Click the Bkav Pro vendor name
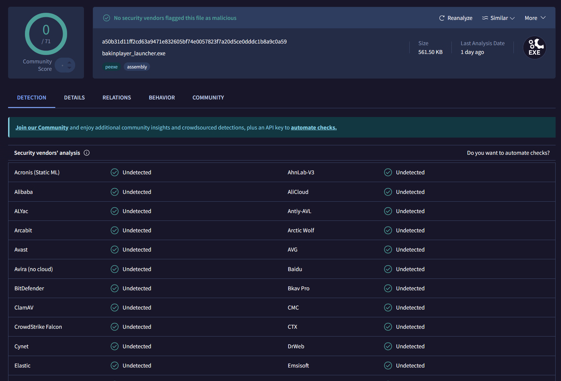561x381 pixels. pos(298,288)
